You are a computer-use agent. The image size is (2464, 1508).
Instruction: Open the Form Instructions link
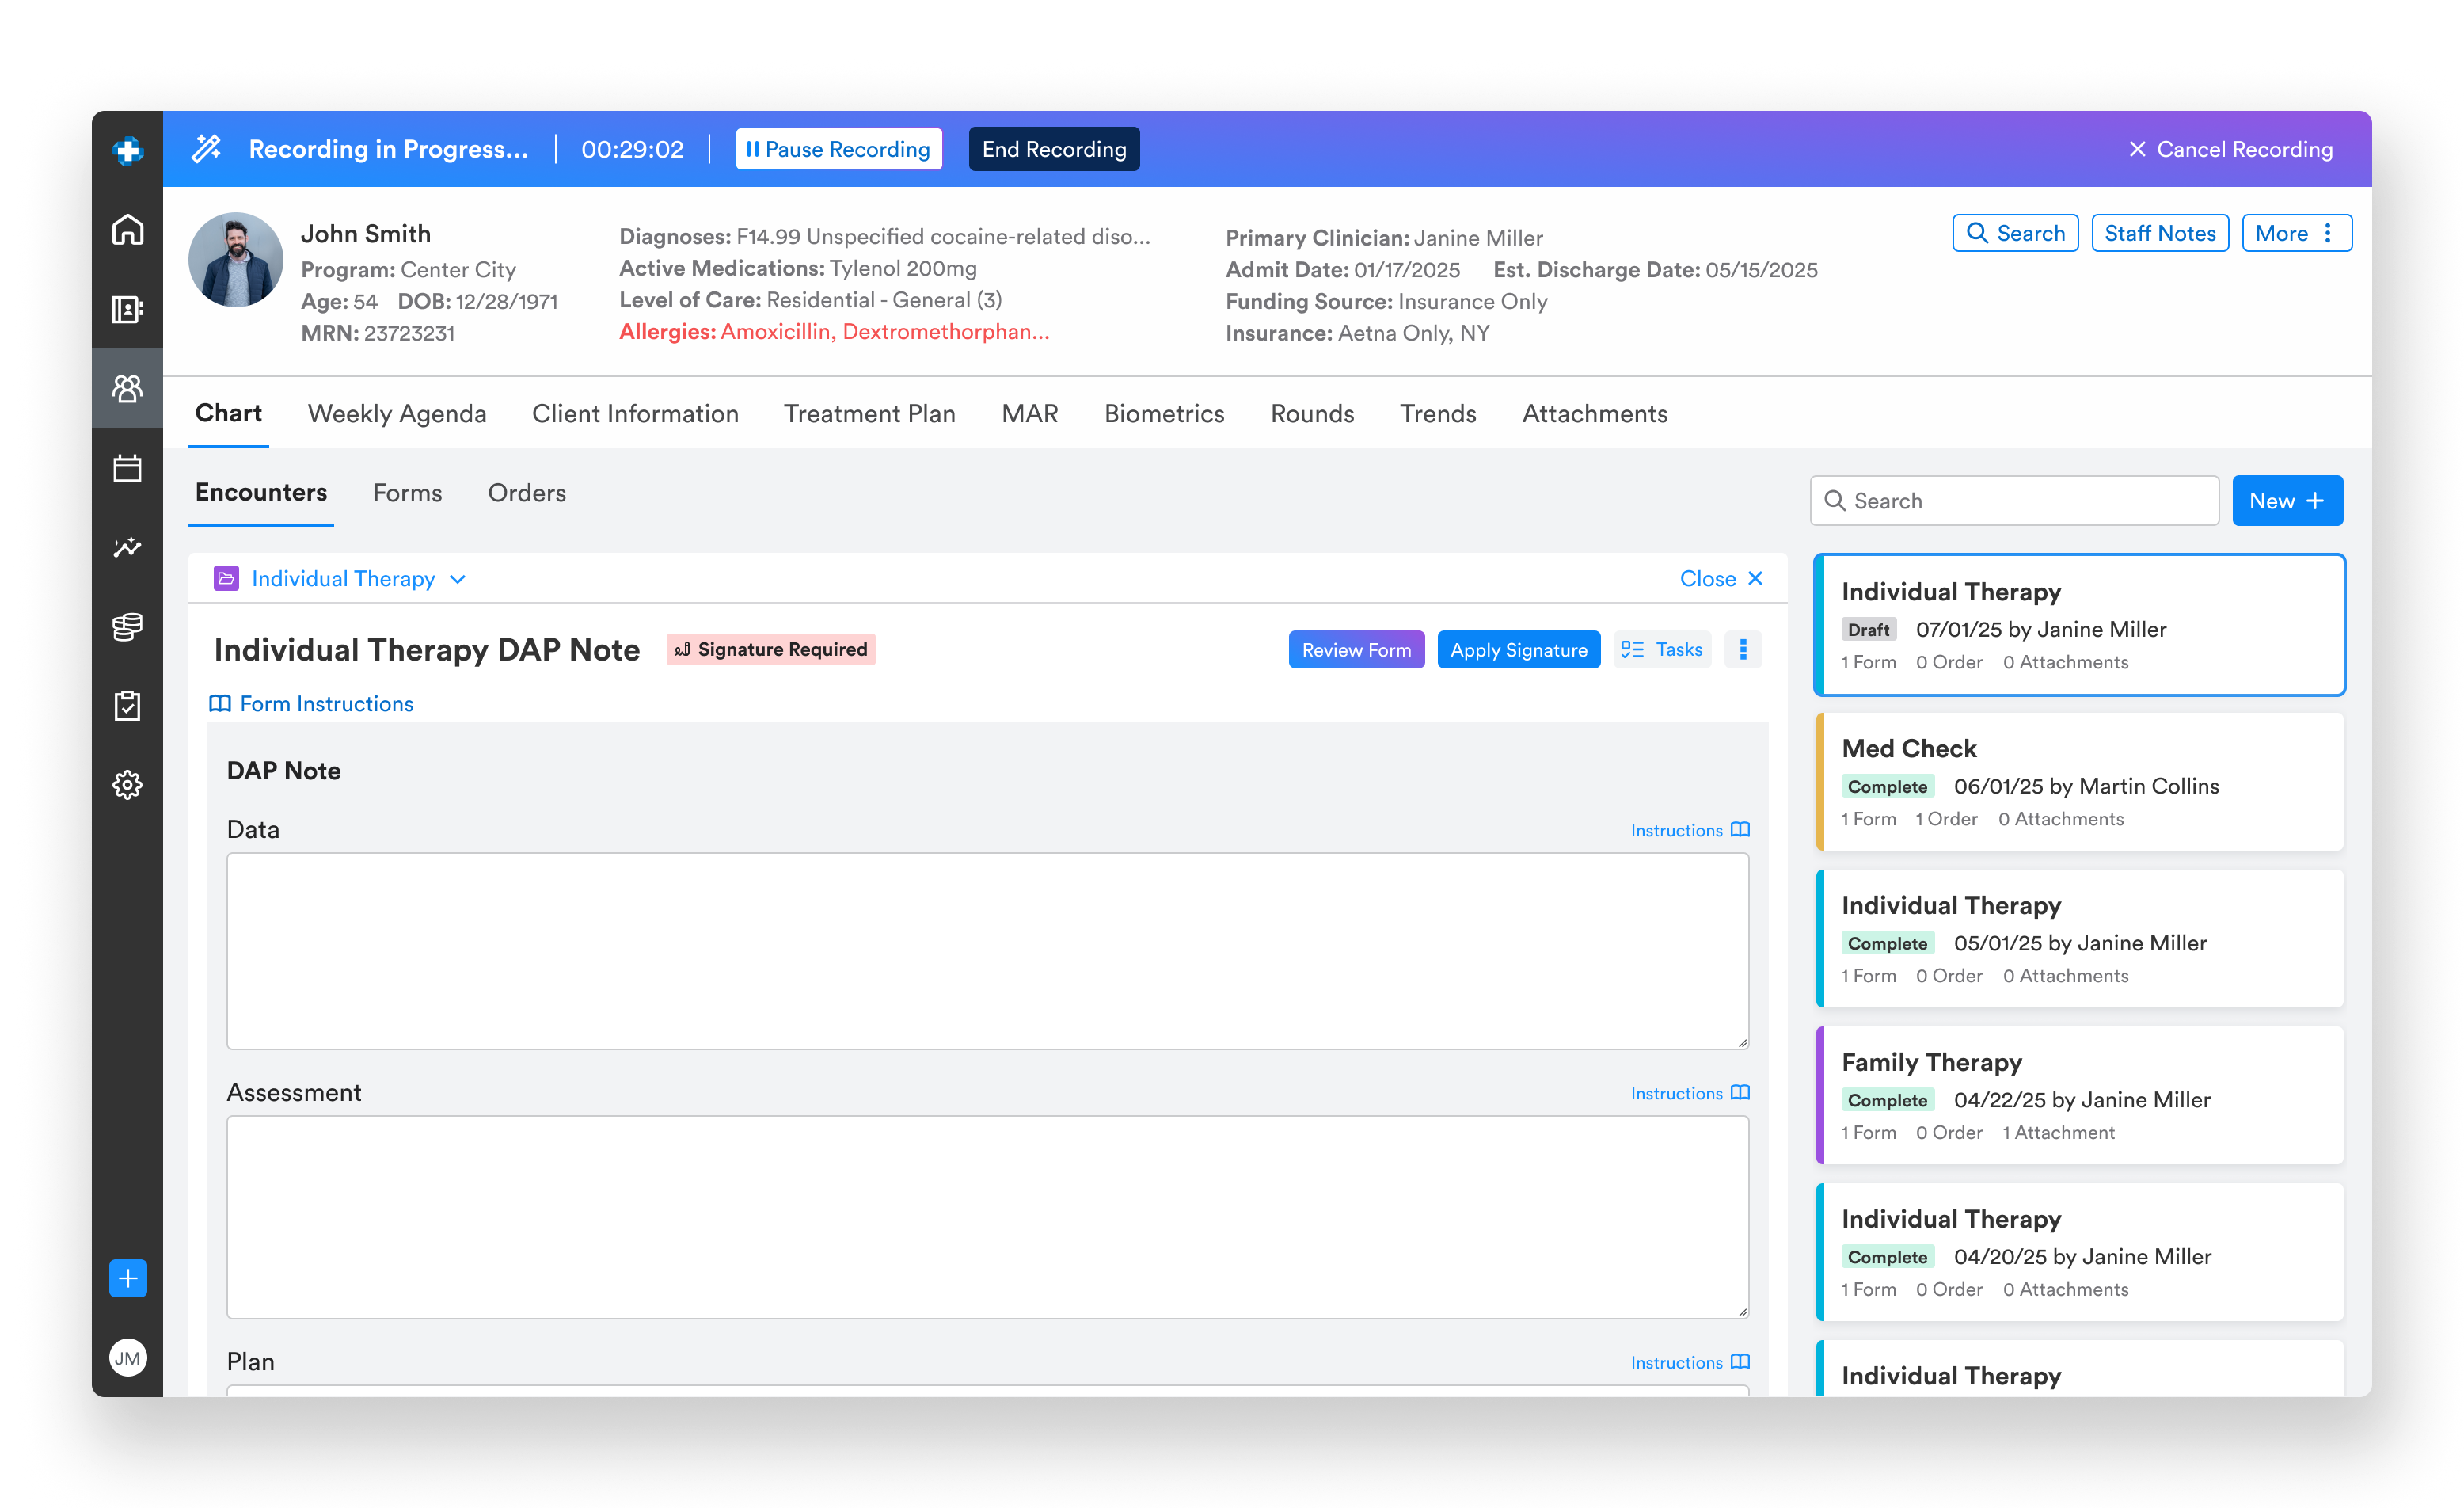click(x=311, y=703)
